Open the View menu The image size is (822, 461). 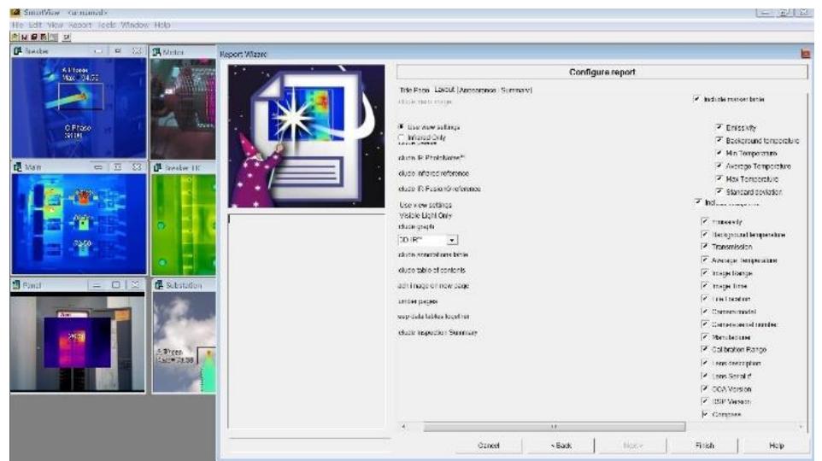pos(55,25)
